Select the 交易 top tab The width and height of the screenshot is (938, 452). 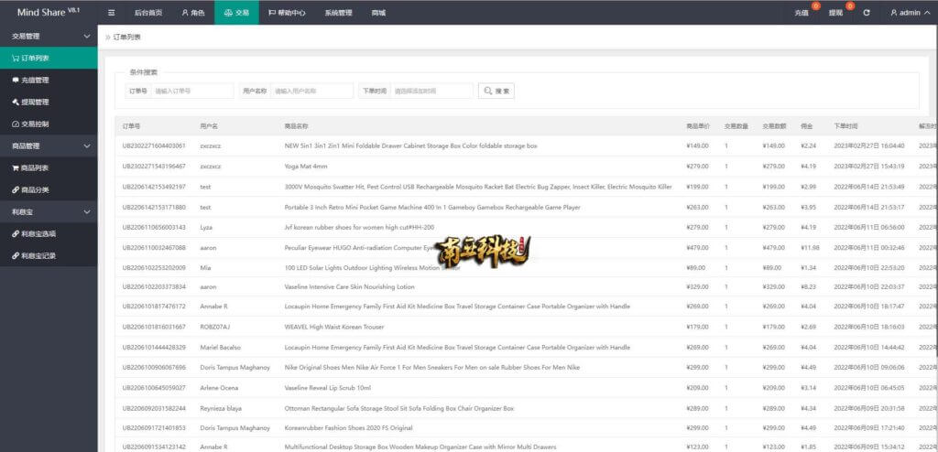click(236, 13)
